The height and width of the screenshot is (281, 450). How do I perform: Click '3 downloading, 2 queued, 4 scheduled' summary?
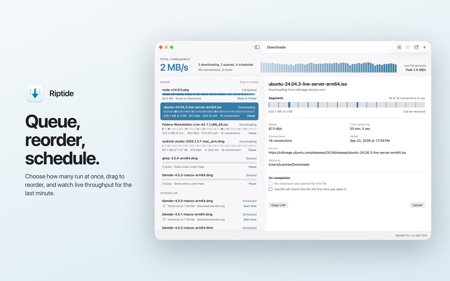click(x=226, y=65)
